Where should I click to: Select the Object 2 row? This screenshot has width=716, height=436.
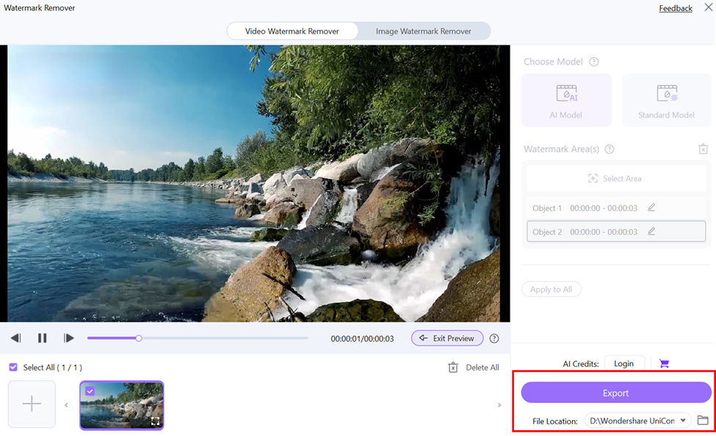coord(616,231)
